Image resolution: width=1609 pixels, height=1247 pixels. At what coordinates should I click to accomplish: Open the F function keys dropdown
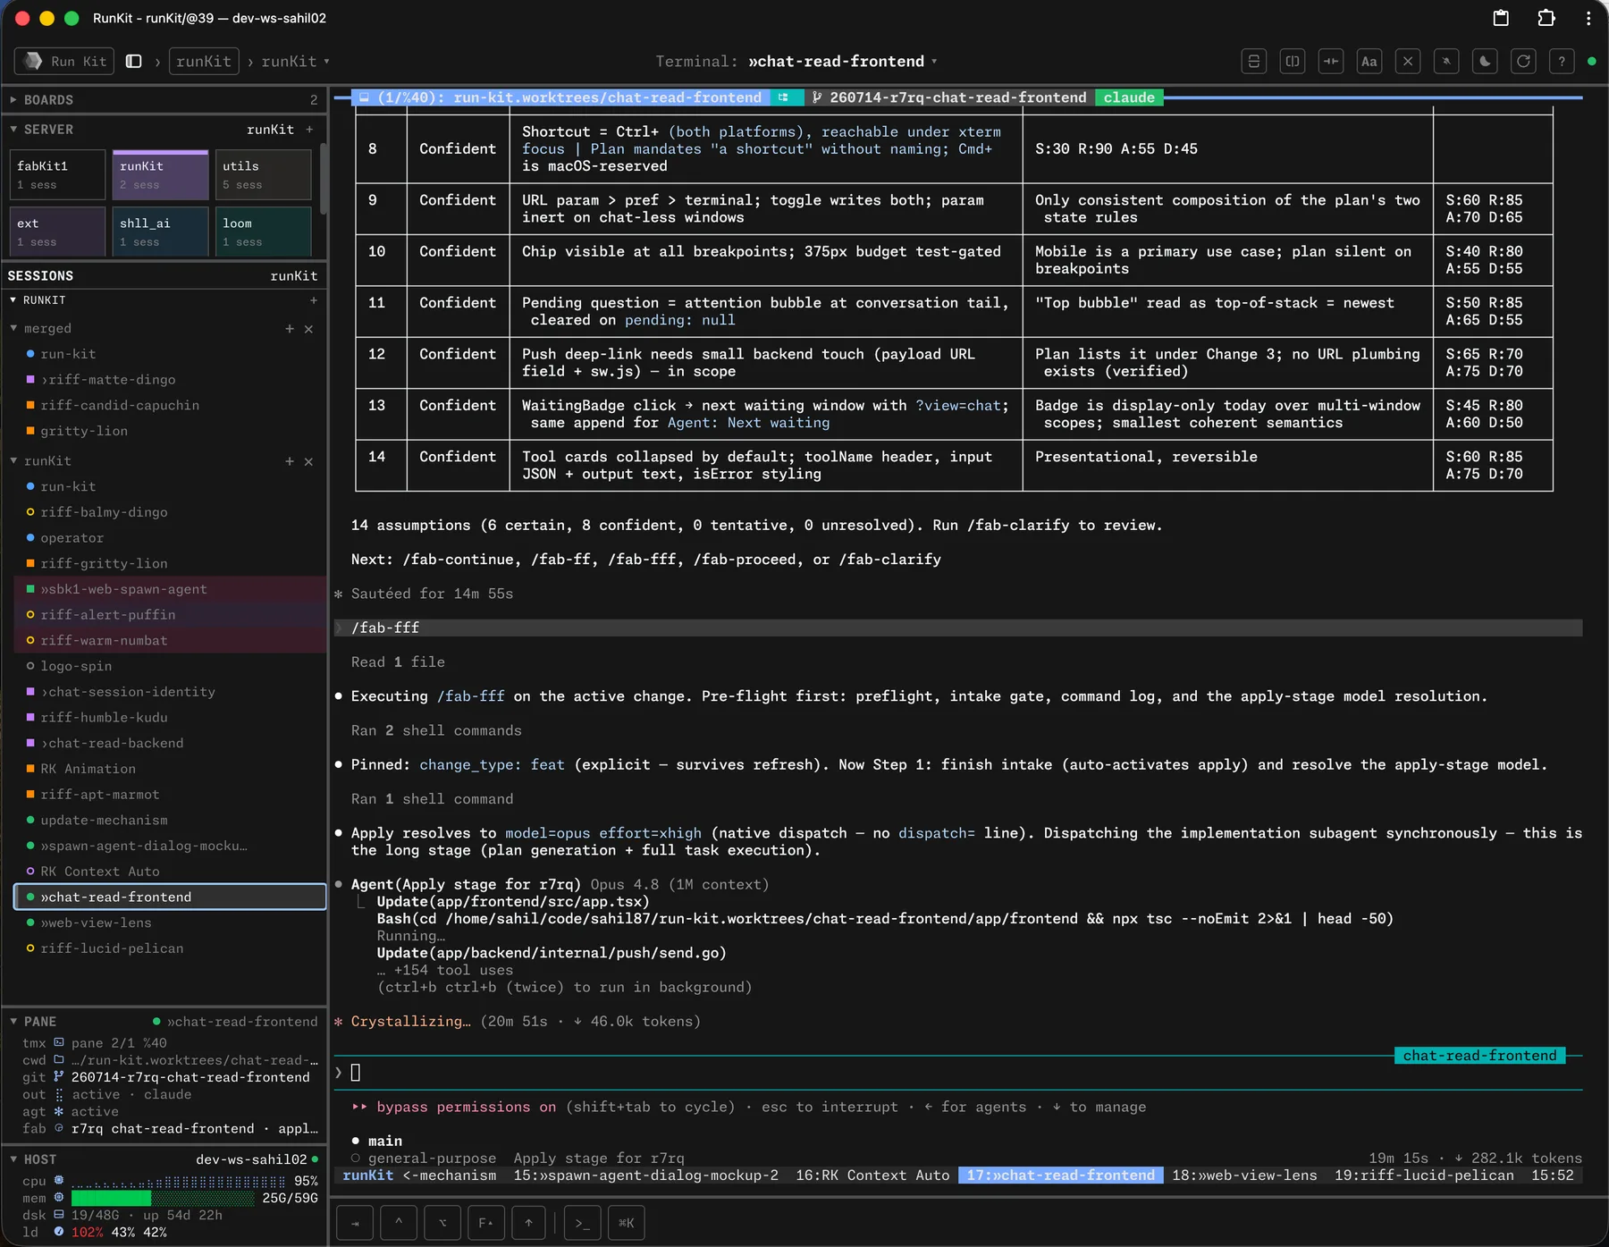485,1223
